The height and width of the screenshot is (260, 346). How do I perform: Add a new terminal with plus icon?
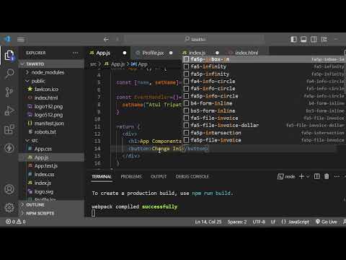(x=301, y=176)
